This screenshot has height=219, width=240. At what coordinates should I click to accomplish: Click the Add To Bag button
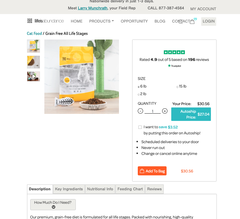click(152, 171)
